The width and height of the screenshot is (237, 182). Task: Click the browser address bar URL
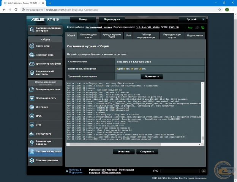[72, 9]
